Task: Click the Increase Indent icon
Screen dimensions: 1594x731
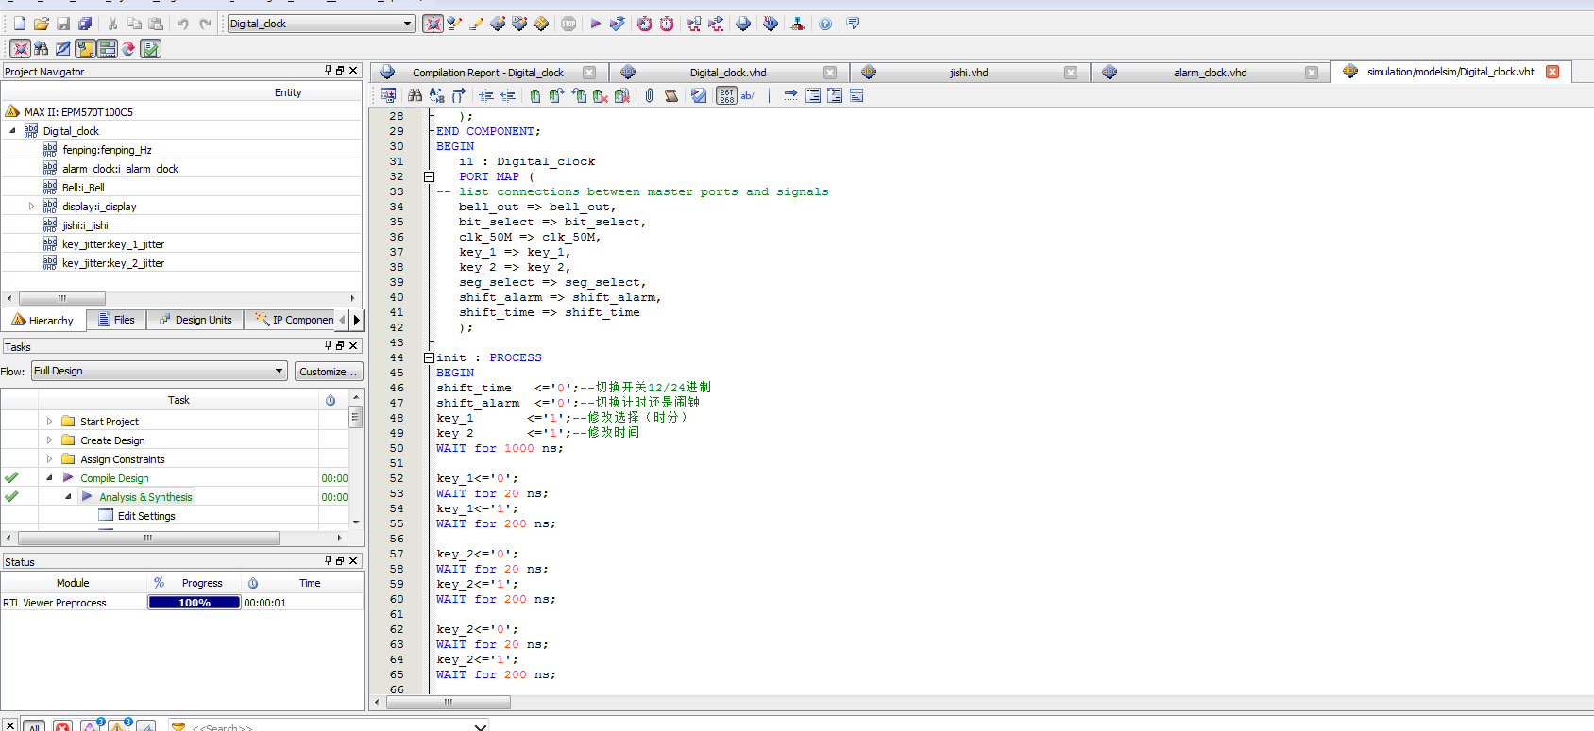Action: click(x=486, y=95)
